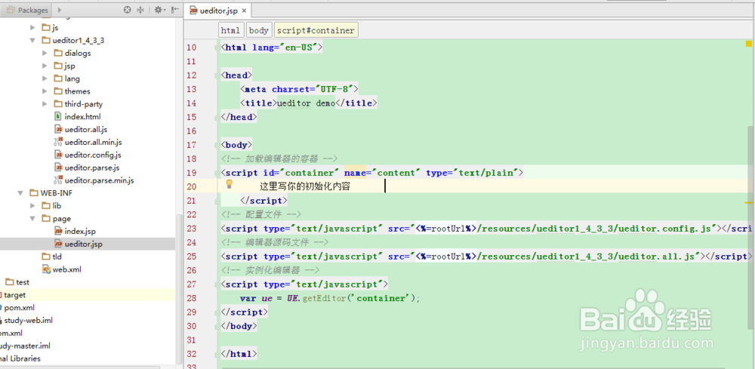Click the comment '配置文件' on line 22

point(264,214)
